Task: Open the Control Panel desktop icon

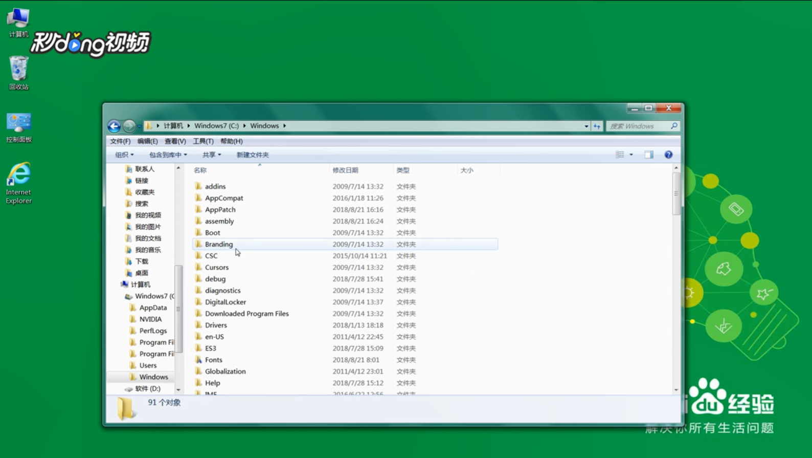Action: click(x=19, y=127)
